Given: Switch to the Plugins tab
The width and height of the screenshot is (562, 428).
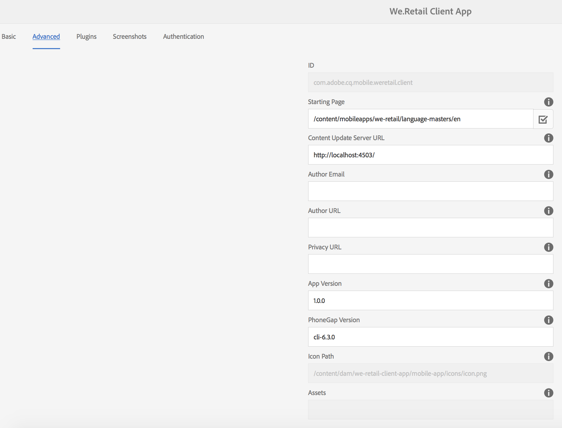Looking at the screenshot, I should [x=87, y=36].
